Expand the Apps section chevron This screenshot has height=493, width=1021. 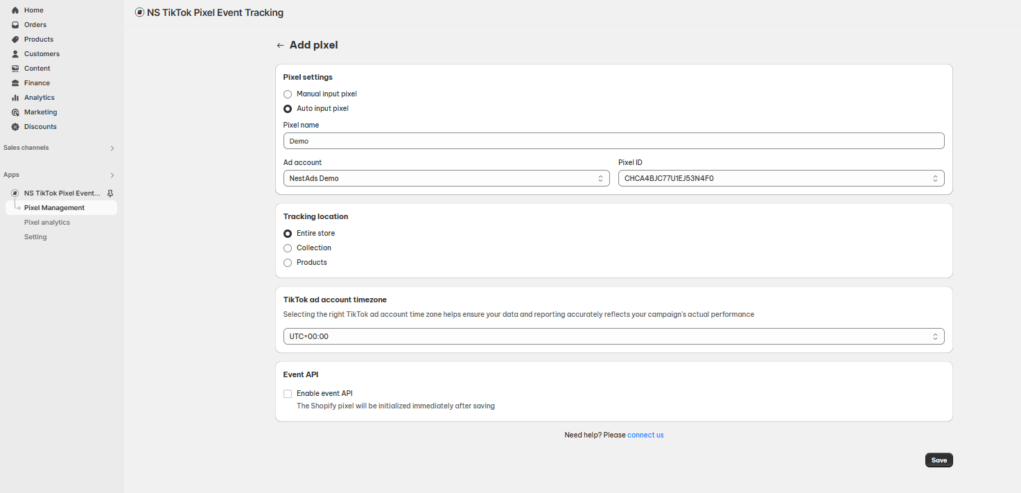[x=112, y=175]
